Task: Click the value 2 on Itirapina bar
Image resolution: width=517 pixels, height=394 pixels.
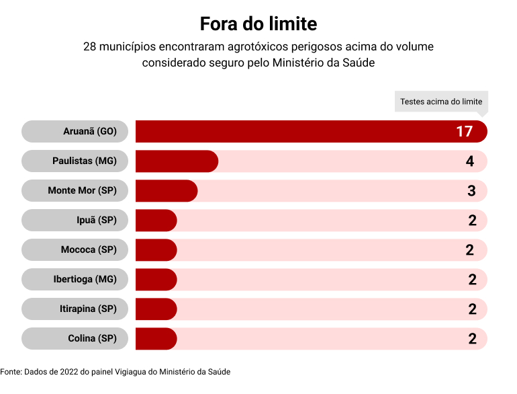Action: pos(472,309)
